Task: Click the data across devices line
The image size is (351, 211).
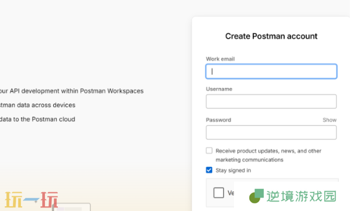Action: pos(37,105)
